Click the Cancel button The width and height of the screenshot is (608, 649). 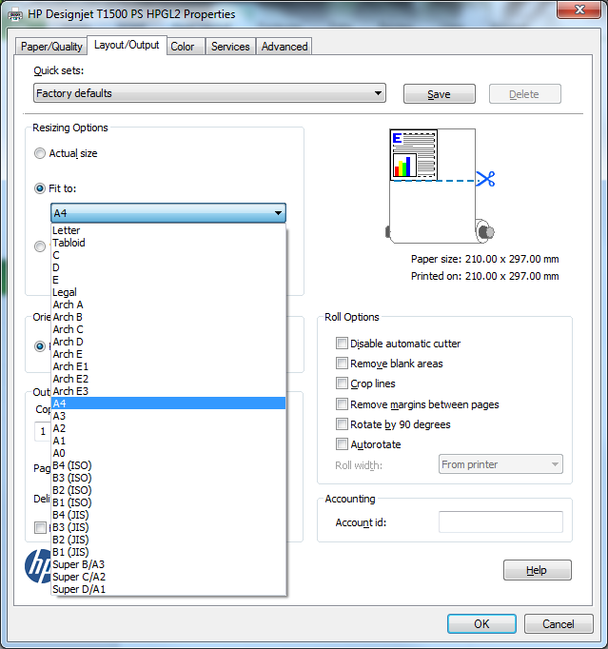(x=559, y=623)
